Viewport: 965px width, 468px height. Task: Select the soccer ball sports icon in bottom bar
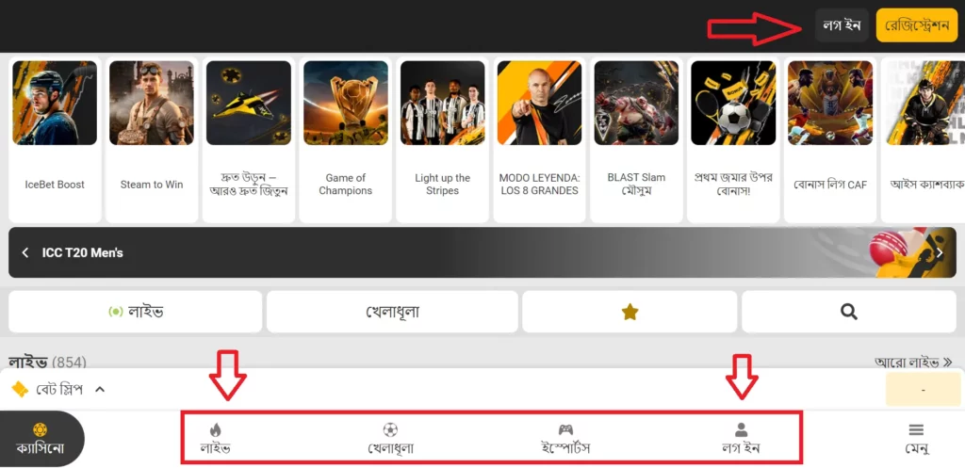390,429
